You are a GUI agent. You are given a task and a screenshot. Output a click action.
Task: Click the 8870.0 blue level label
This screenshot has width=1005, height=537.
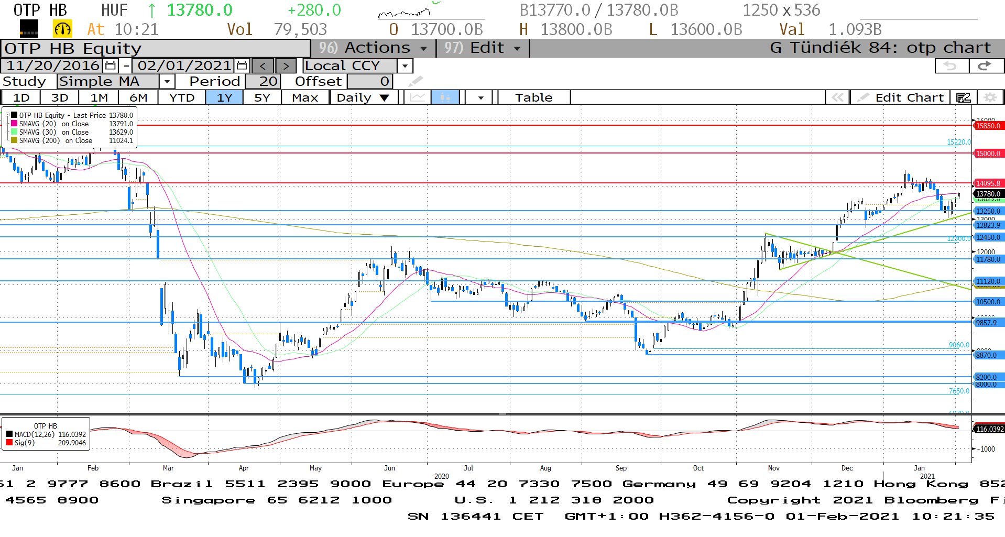click(x=988, y=355)
